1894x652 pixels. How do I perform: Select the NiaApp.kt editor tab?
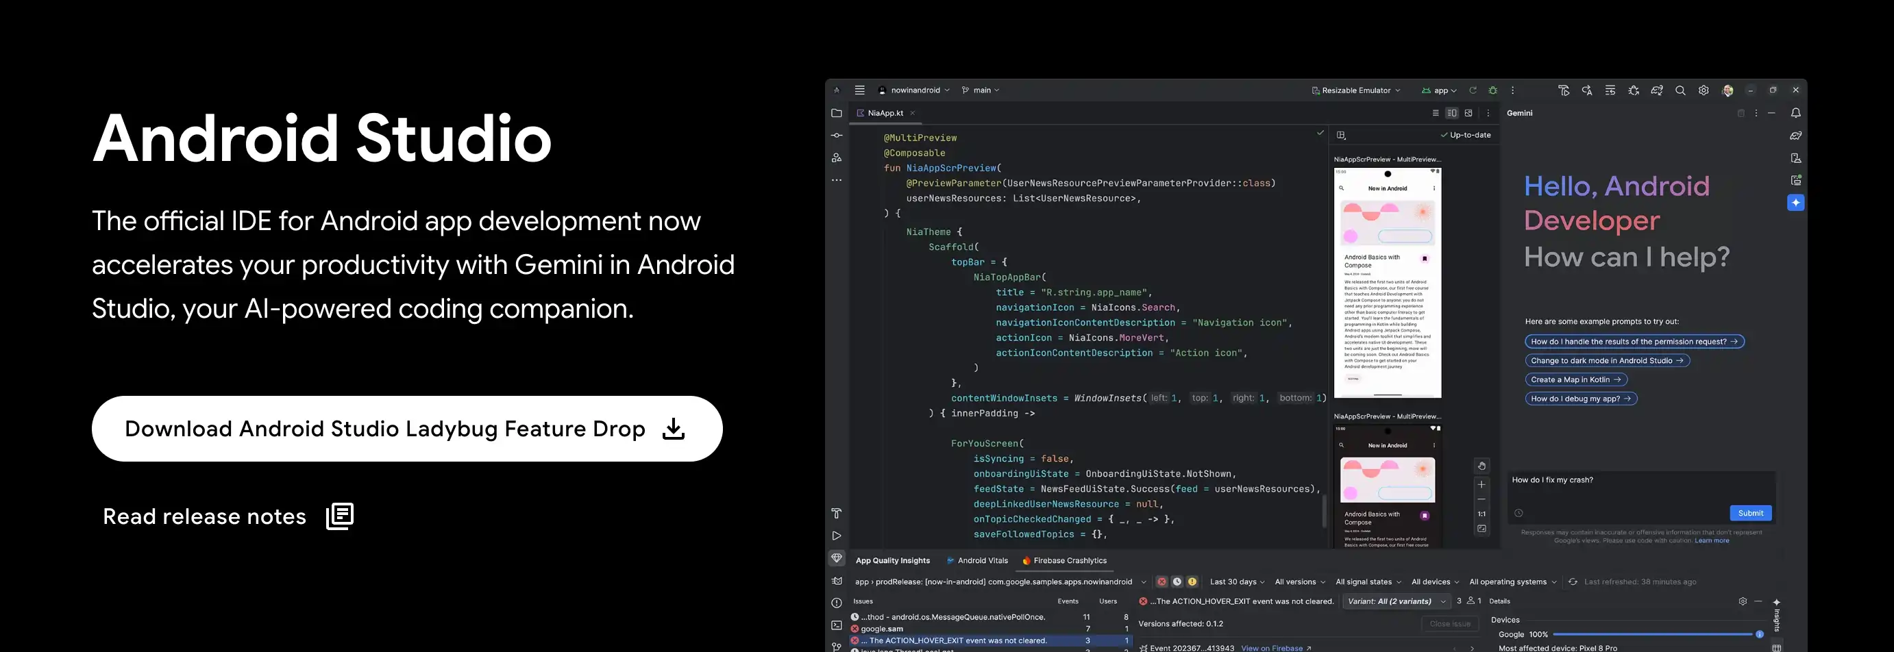coord(885,113)
